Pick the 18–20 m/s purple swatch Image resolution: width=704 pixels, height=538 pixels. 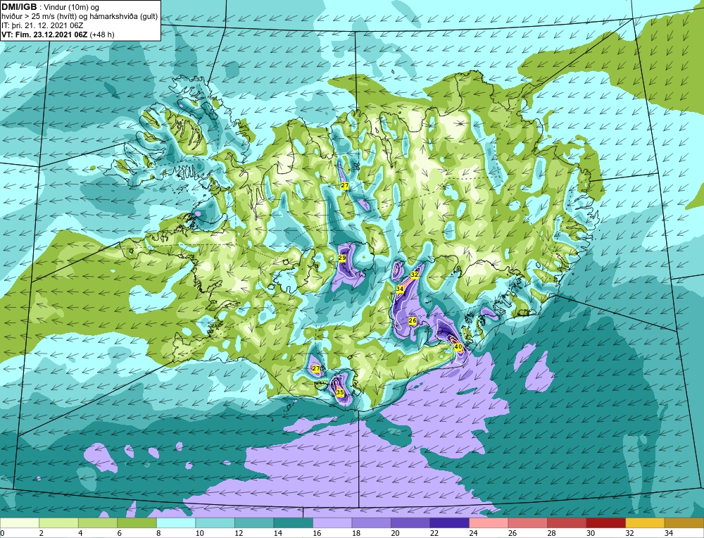point(371,523)
